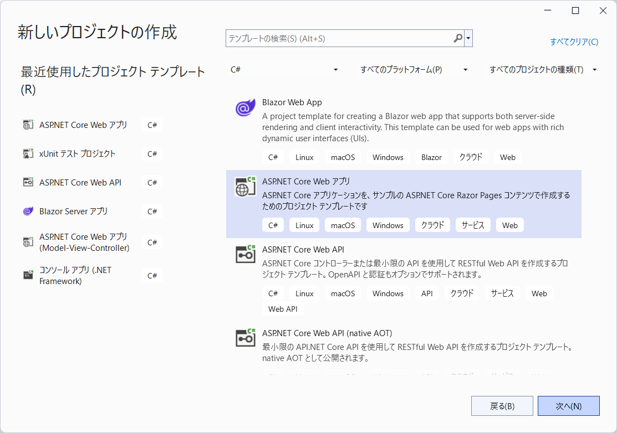Click the recent ASP.NET Core Web API icon
The width and height of the screenshot is (617, 433).
click(28, 182)
